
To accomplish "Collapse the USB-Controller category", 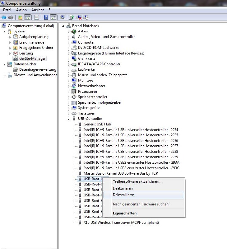I will [69, 119].
